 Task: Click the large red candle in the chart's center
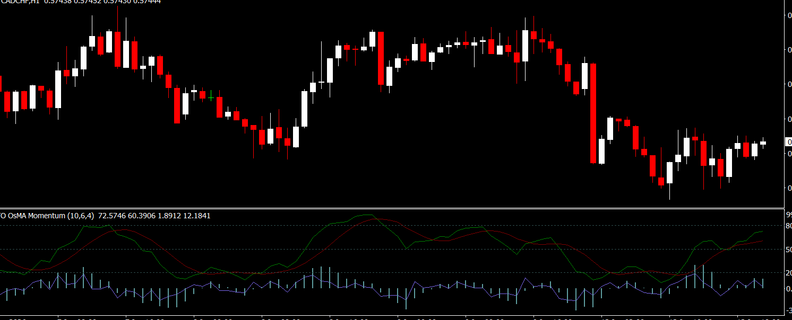[381, 58]
